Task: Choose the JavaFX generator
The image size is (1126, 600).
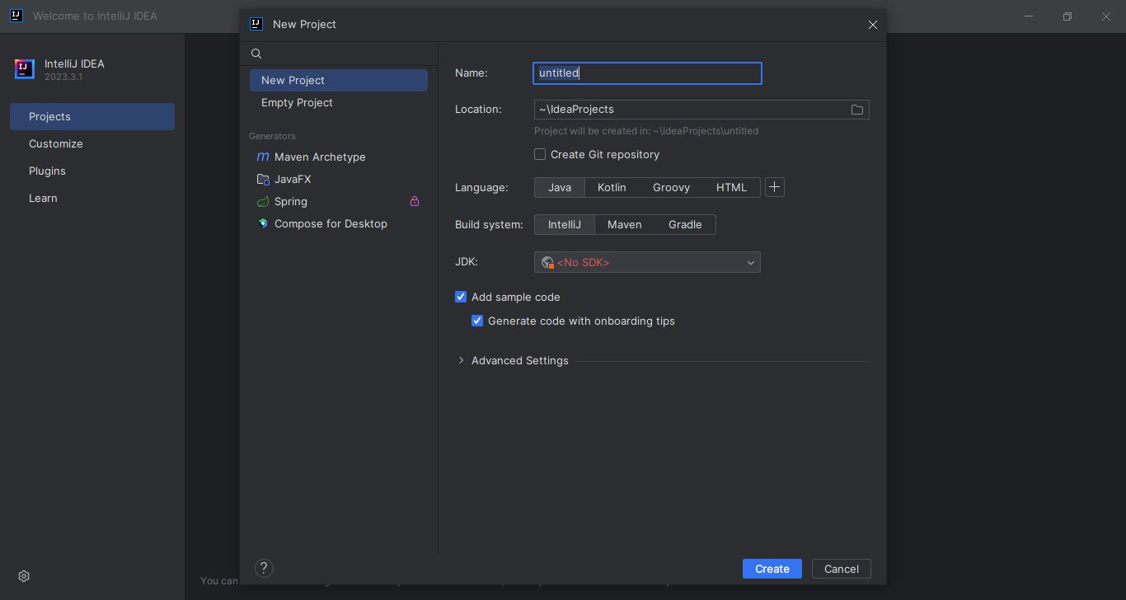Action: [x=338, y=179]
